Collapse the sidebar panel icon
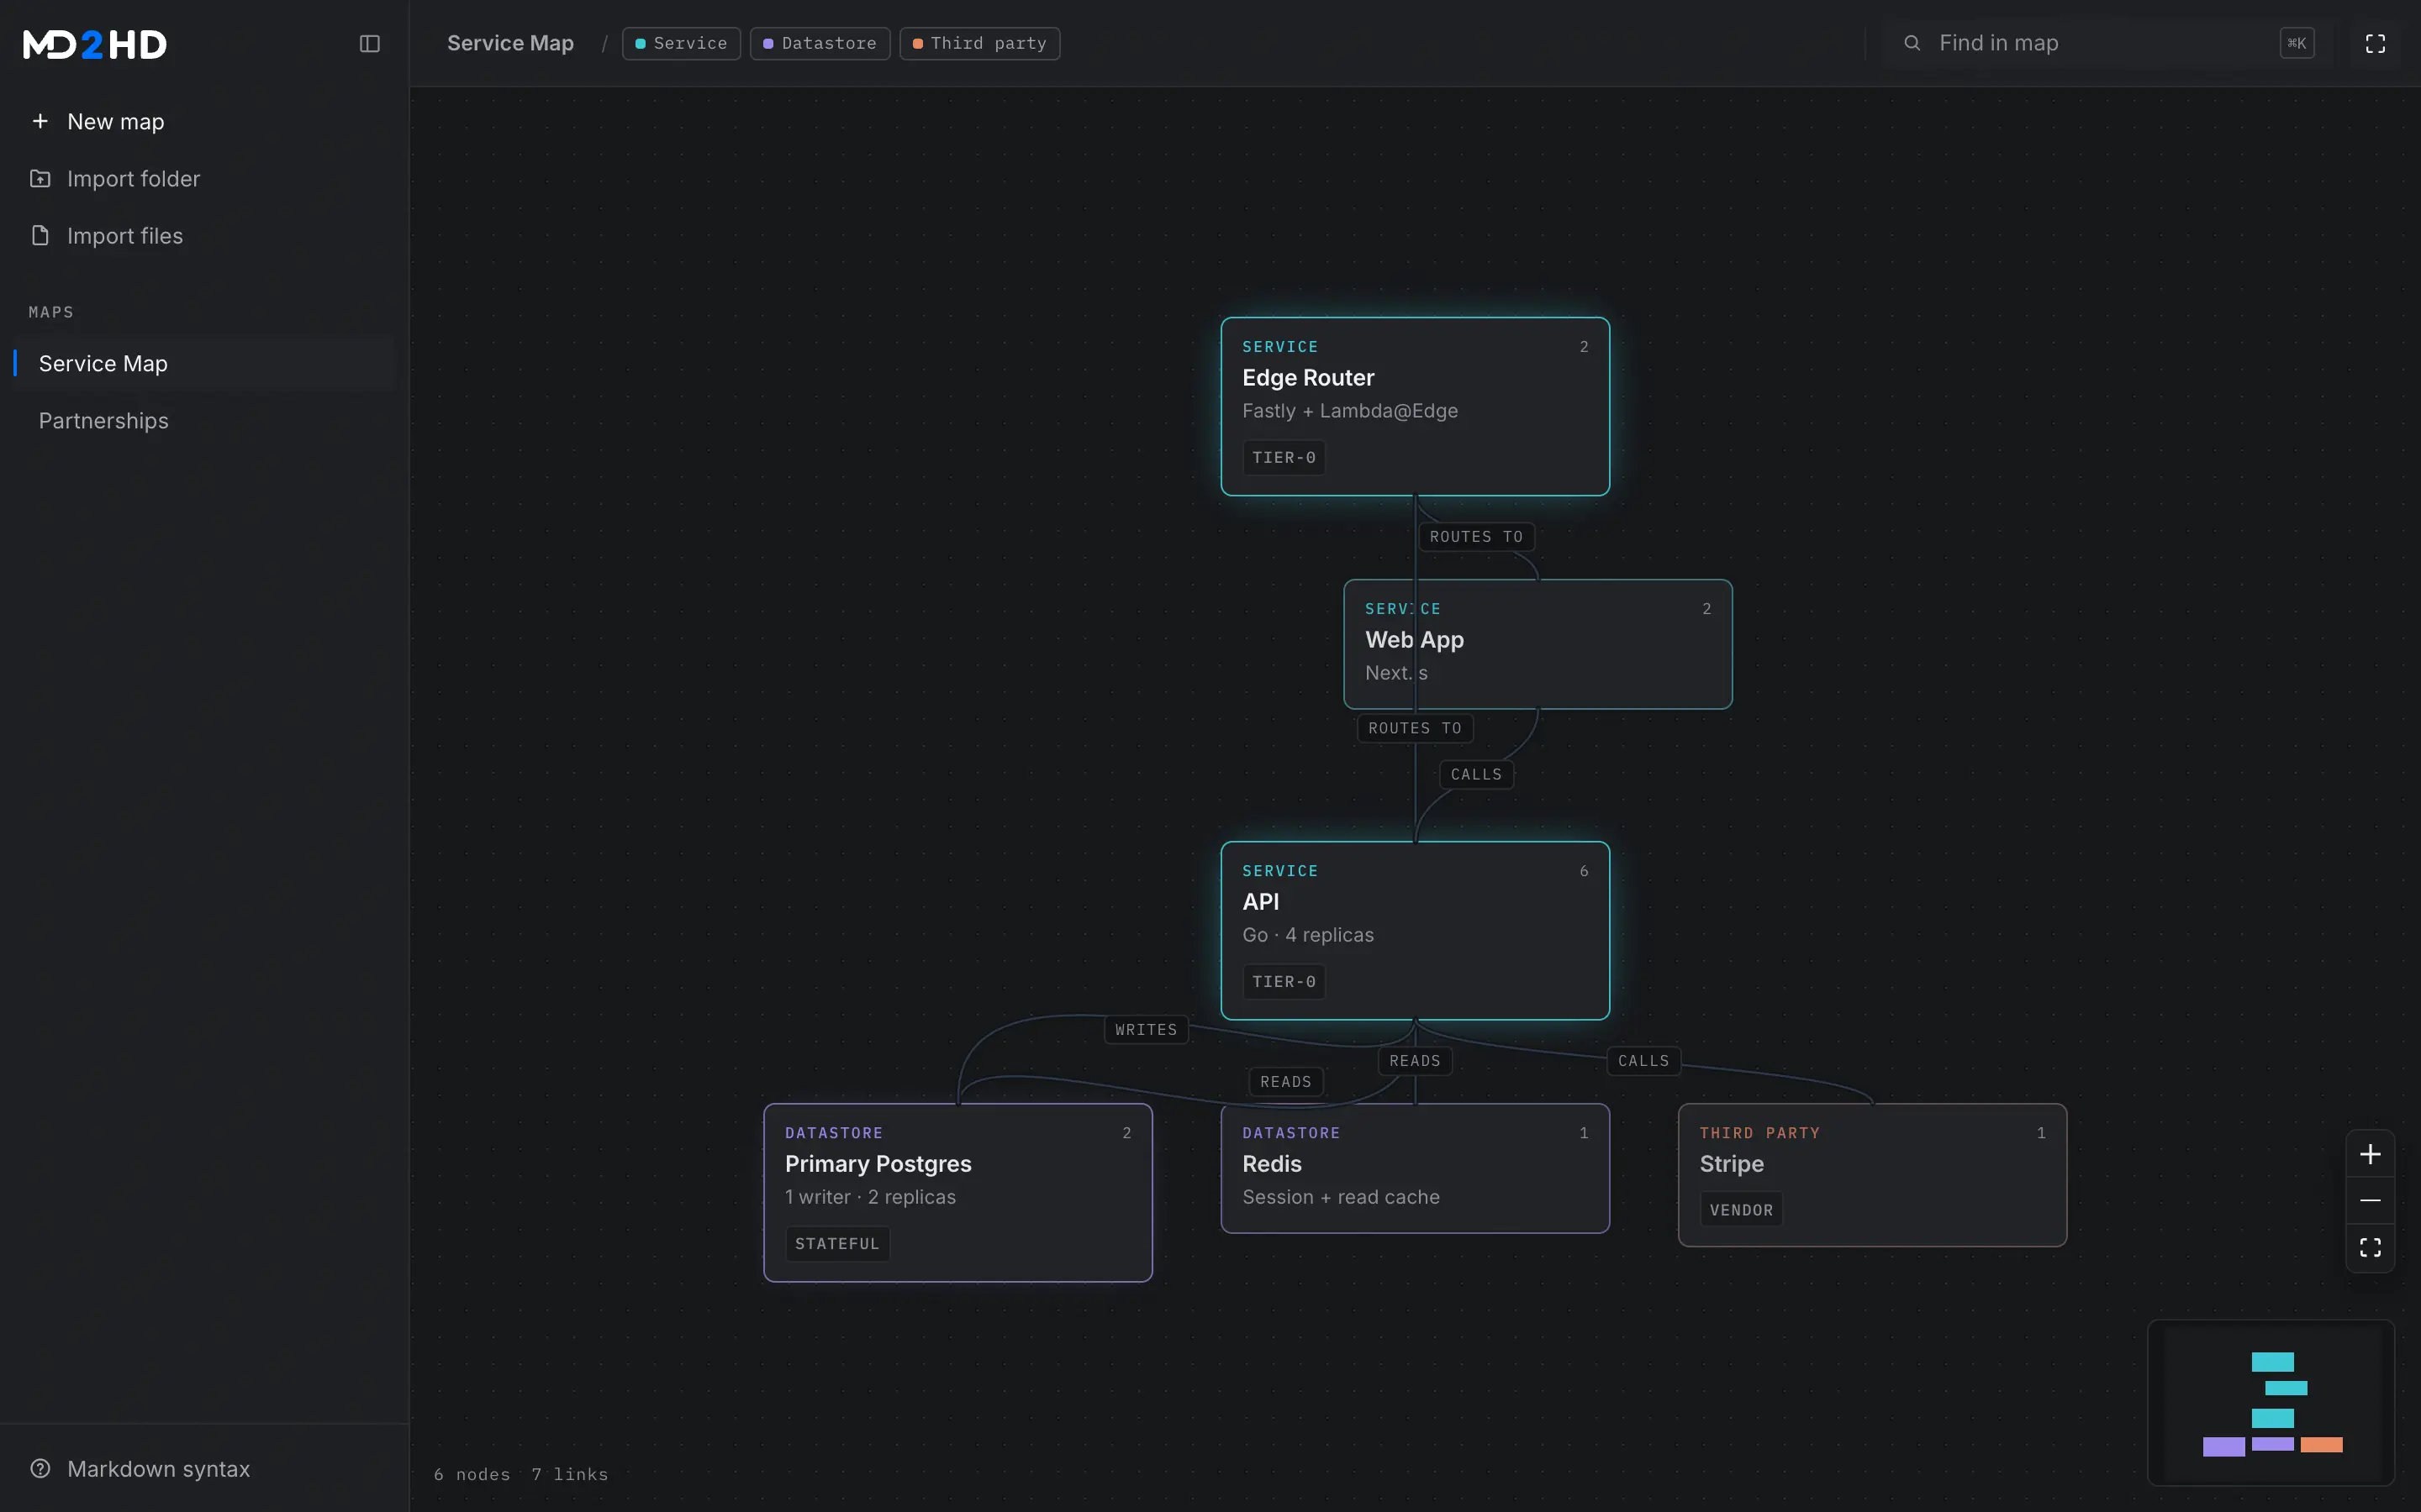 pos(369,43)
